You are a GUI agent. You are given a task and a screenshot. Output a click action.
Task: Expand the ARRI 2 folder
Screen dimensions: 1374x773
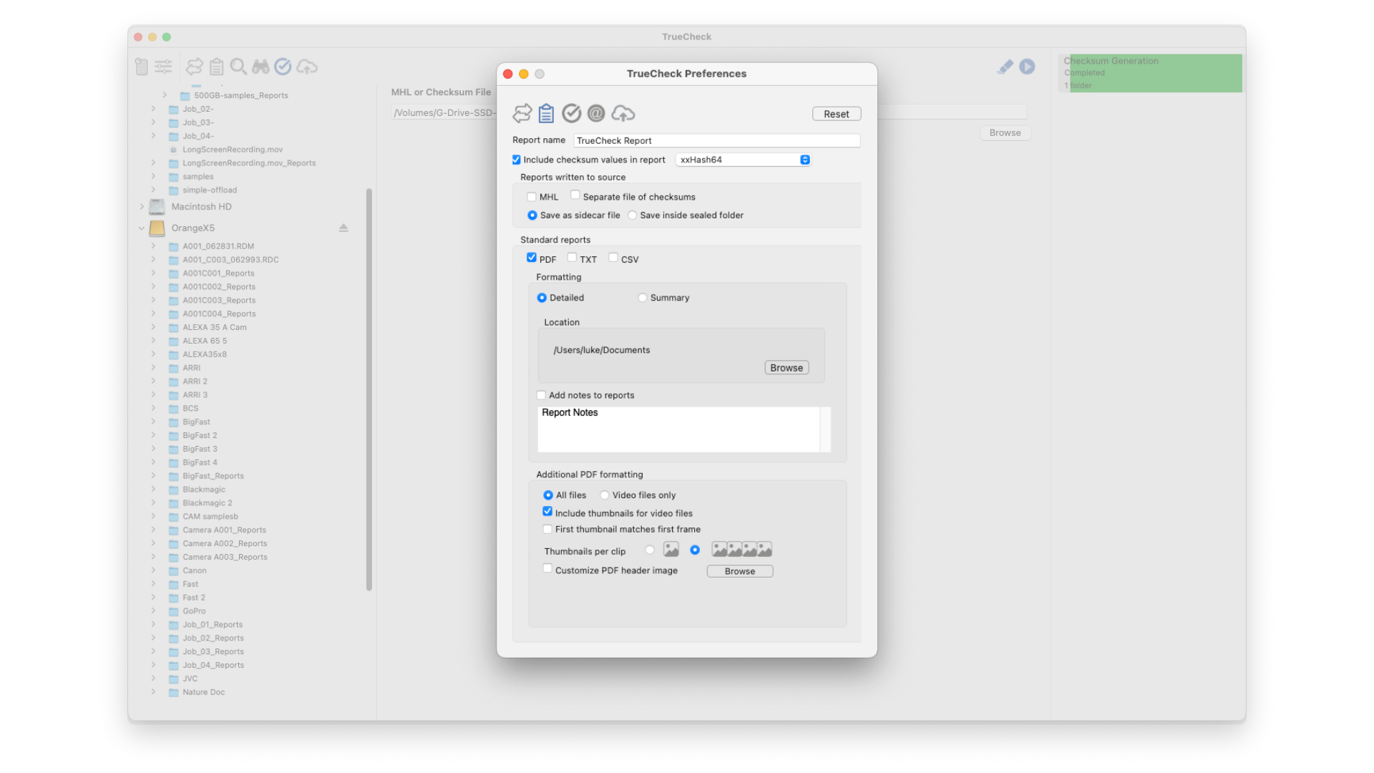[153, 381]
